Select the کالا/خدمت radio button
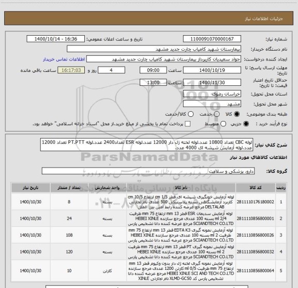298x288 pixels. [190, 114]
